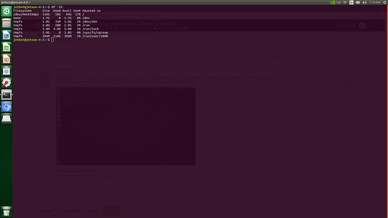Click the '17%' usage value
Screen dimensions: 388x218
coord(78,15)
